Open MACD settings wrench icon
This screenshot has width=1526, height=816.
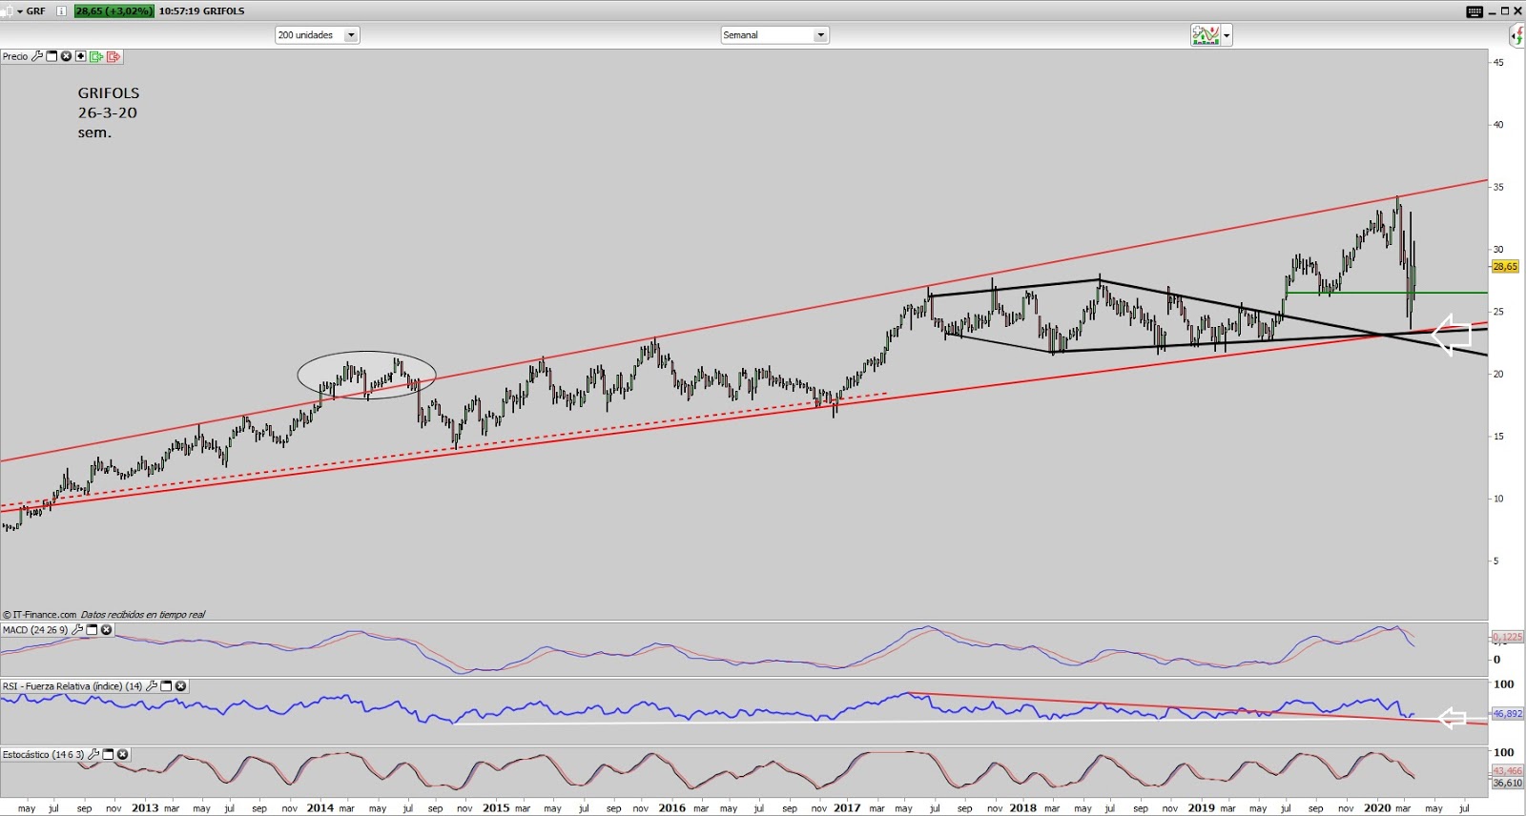point(77,630)
